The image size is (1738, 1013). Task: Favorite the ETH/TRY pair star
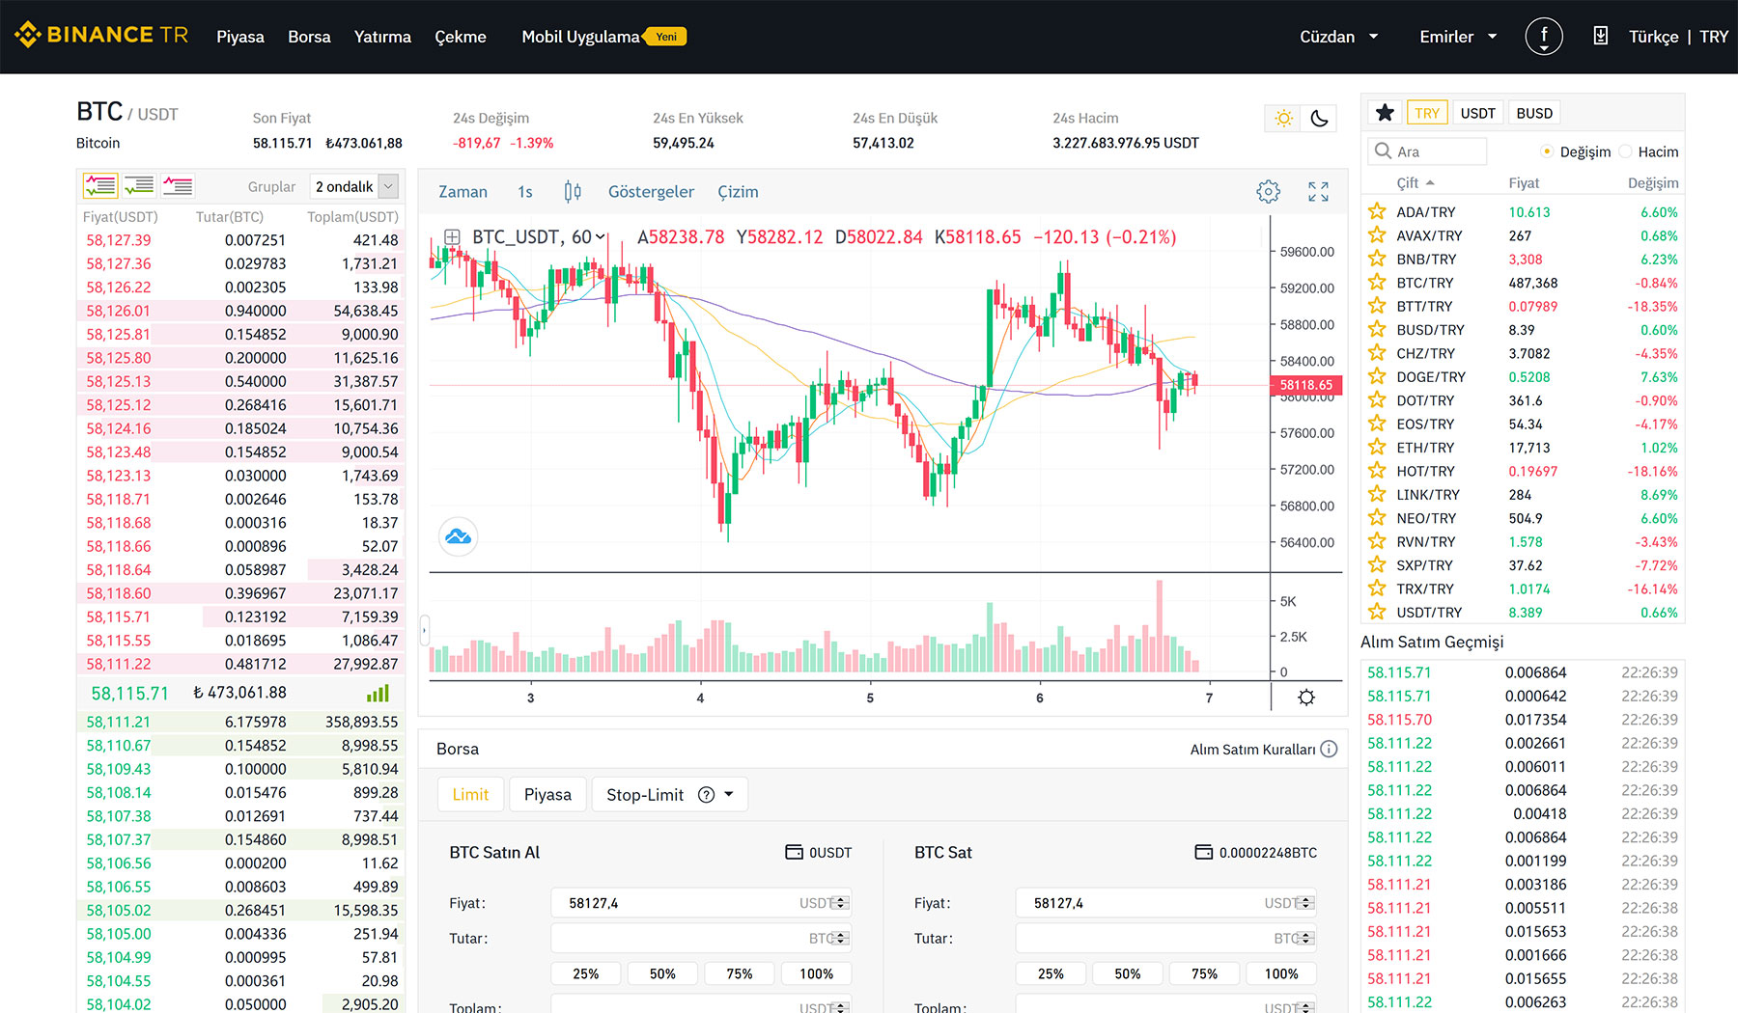1377,447
